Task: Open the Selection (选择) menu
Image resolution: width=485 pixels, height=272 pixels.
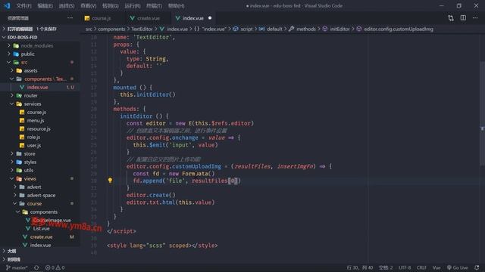Action: pyautogui.click(x=67, y=6)
